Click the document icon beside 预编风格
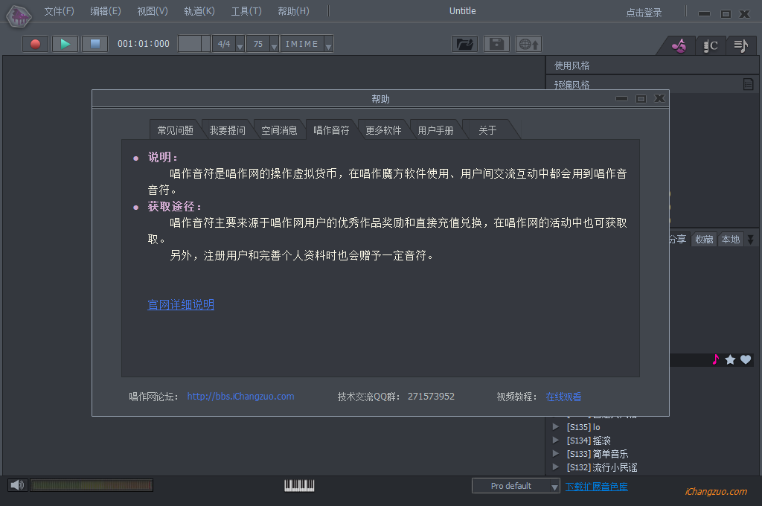The width and height of the screenshot is (762, 506). click(747, 85)
